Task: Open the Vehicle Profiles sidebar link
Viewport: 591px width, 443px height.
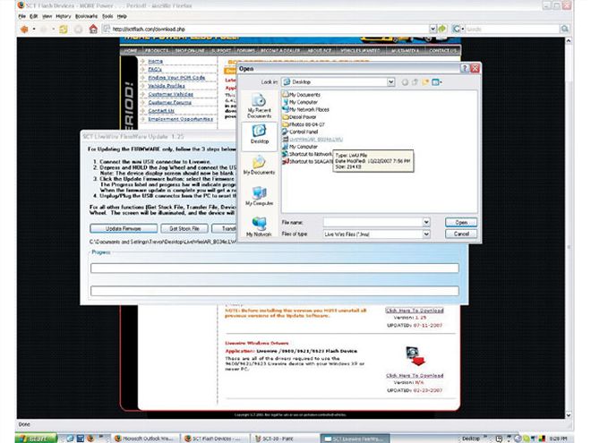Action: point(167,86)
